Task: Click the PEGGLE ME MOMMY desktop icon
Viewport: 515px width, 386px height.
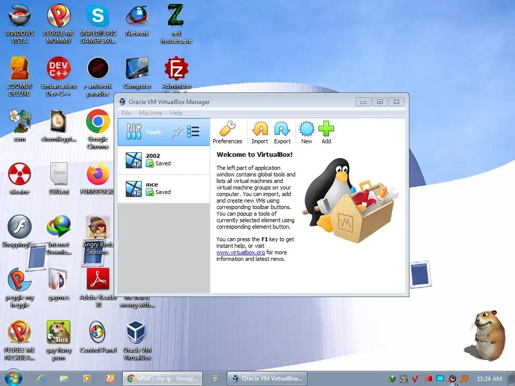Action: coord(58,24)
